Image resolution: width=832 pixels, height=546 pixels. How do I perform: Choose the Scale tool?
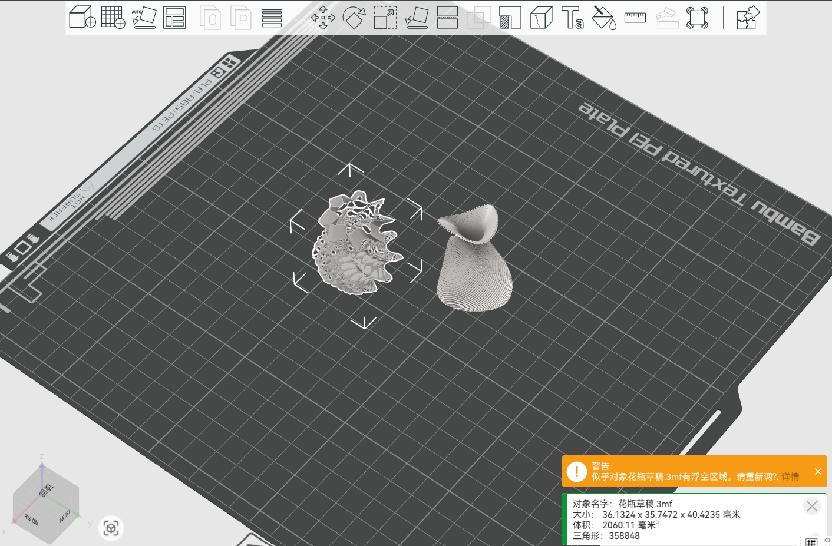(x=385, y=17)
